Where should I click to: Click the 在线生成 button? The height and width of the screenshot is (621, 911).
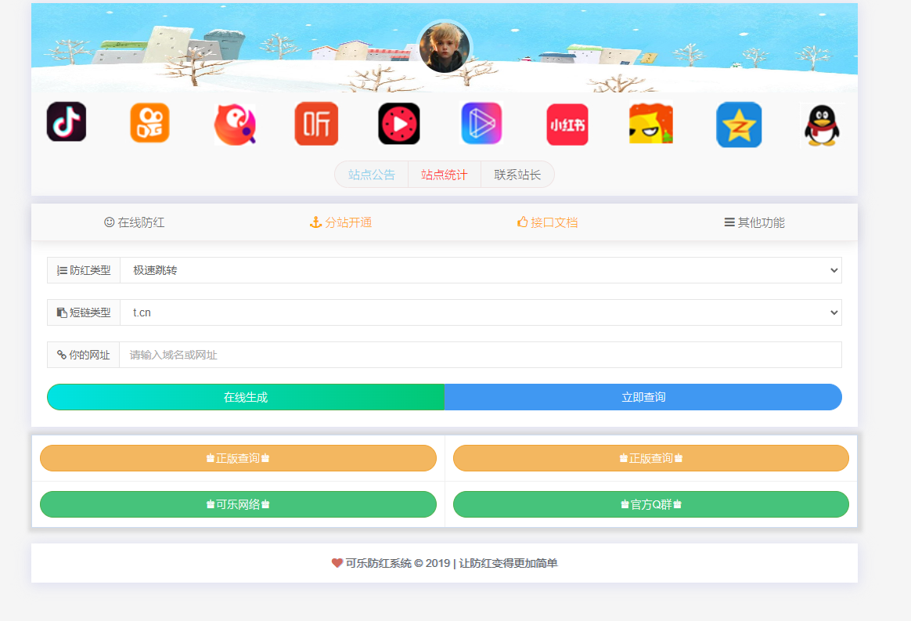click(x=246, y=397)
